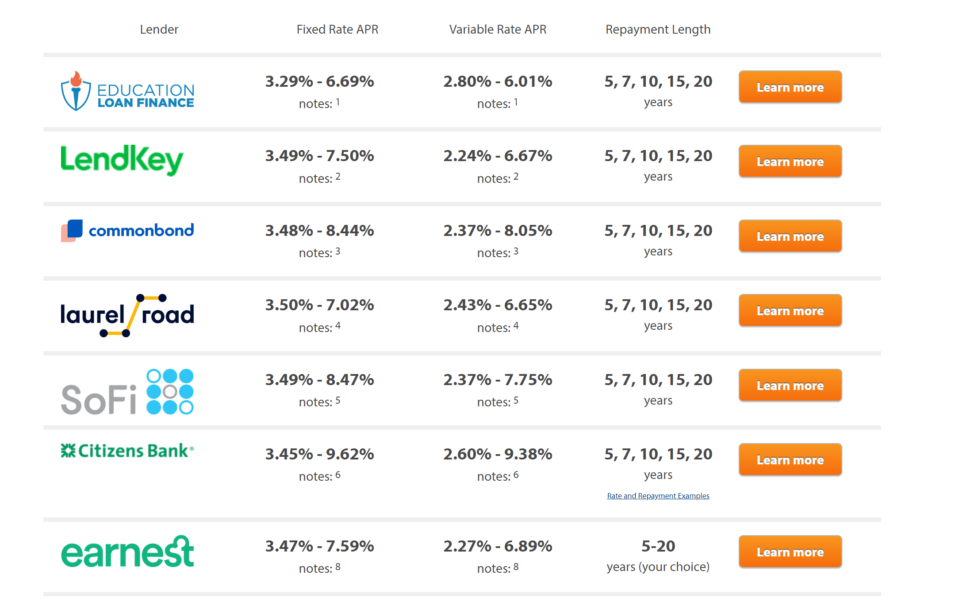Click the Citizens Bank logo
The height and width of the screenshot is (602, 959).
[127, 451]
